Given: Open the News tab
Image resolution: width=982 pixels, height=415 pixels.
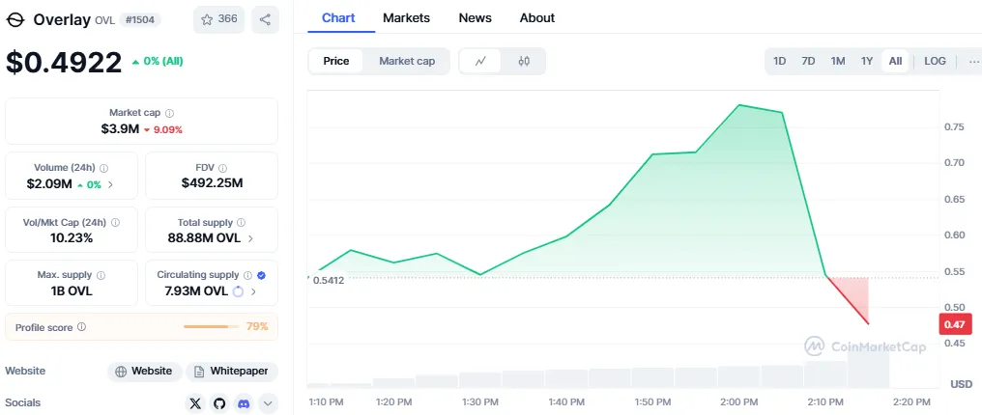Looking at the screenshot, I should tap(475, 17).
